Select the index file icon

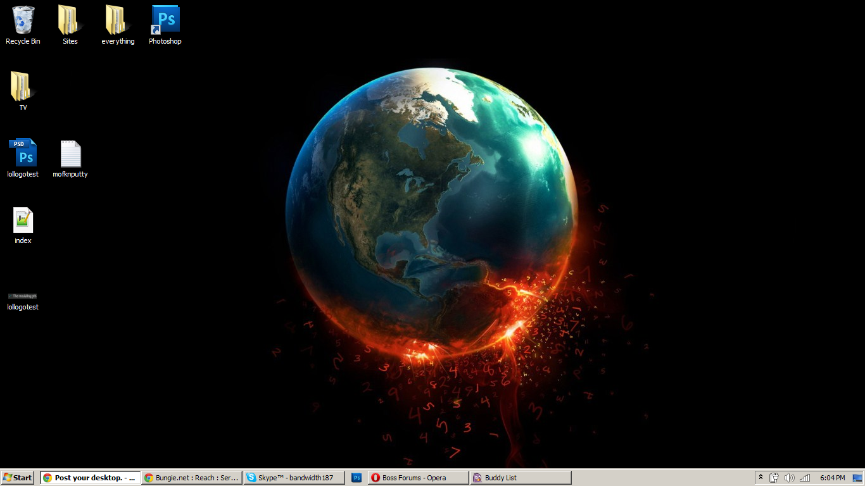[23, 220]
